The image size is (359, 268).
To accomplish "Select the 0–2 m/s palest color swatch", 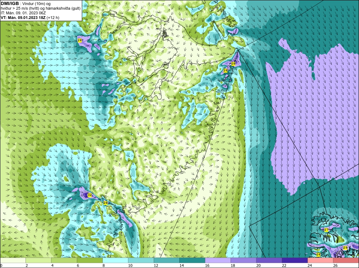I will pos(13,260).
